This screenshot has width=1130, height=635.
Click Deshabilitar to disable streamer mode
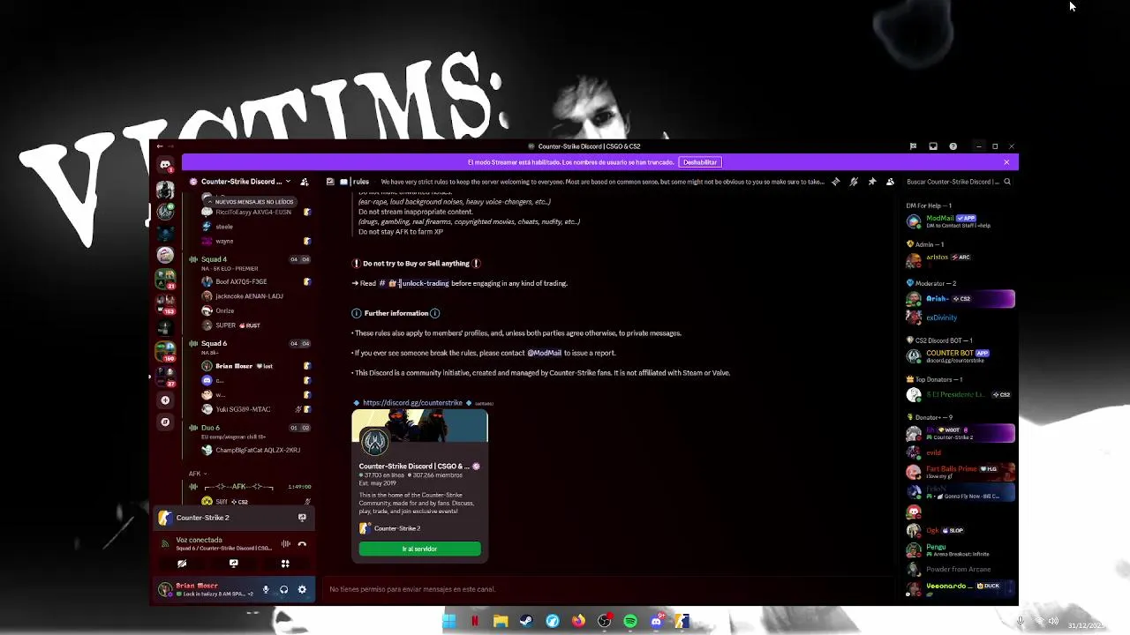pos(699,162)
